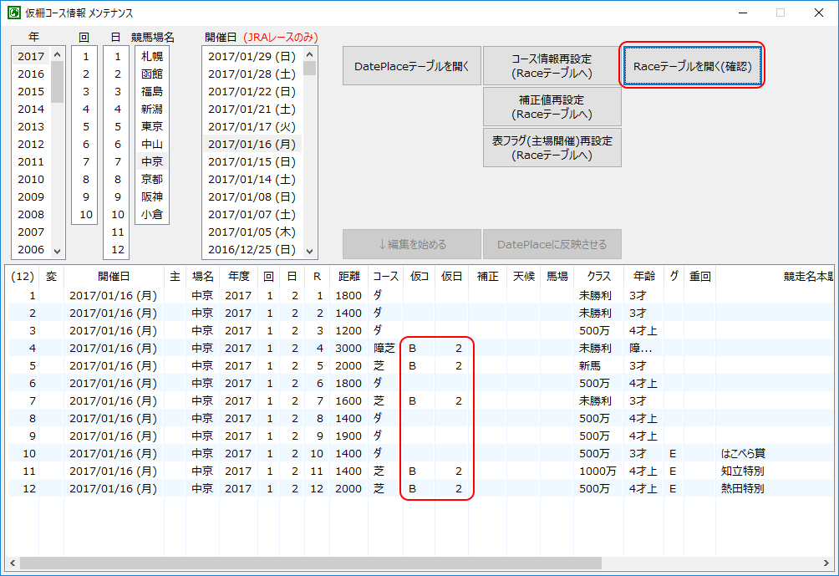Click the 補正 column header
Viewport: 839px width, 576px height.
[x=487, y=276]
